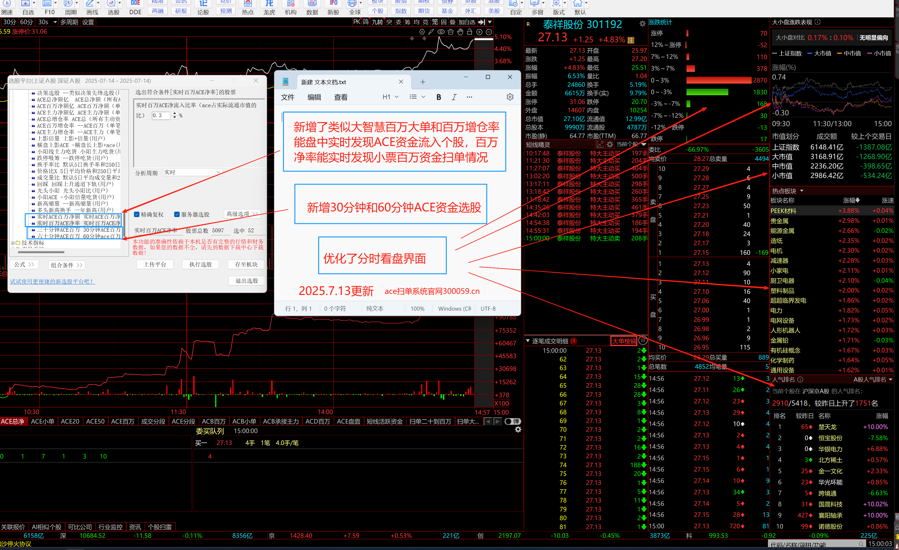Open the 新股 IPO icon
The width and height of the screenshot is (899, 550).
pos(333,7)
